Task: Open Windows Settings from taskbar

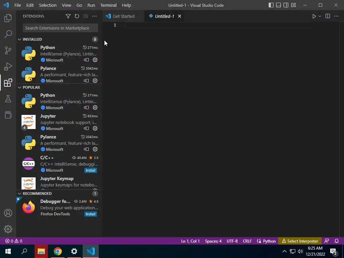Action: 74,251
